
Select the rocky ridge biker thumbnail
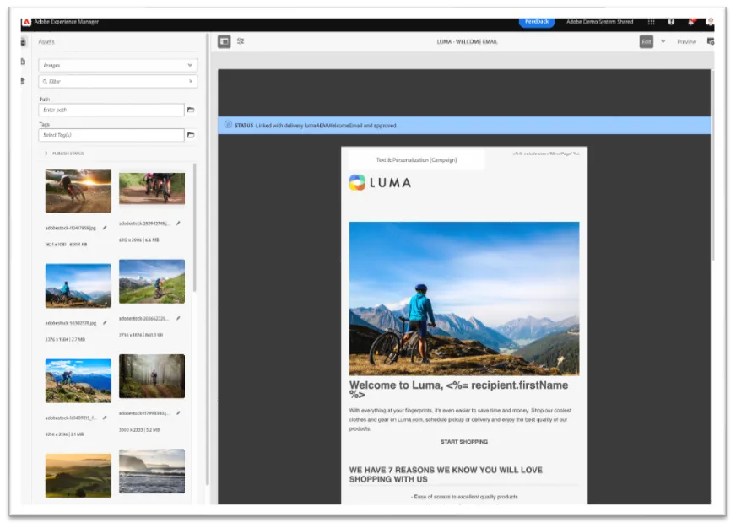pyautogui.click(x=78, y=380)
